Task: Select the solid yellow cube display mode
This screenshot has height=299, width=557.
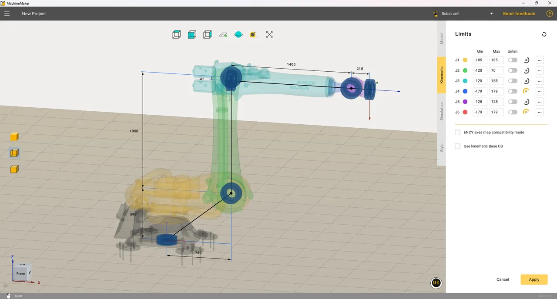Action: point(14,137)
